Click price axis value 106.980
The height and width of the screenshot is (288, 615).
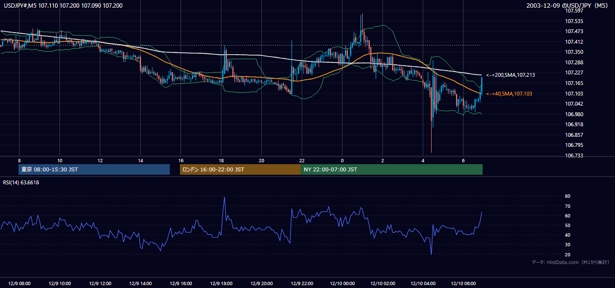pyautogui.click(x=573, y=114)
